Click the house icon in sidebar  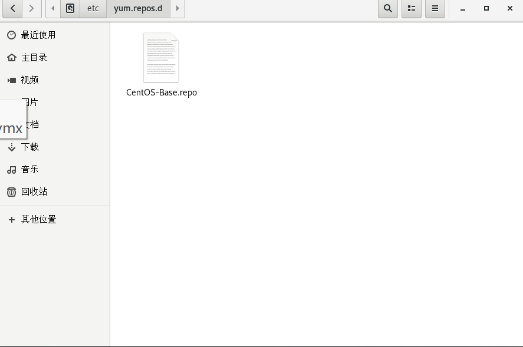coord(12,57)
